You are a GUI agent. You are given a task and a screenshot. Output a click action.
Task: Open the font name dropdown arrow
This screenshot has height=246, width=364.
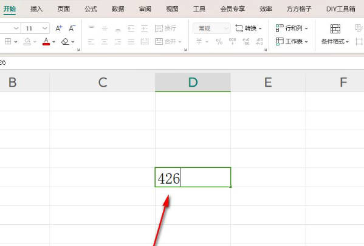click(16, 28)
